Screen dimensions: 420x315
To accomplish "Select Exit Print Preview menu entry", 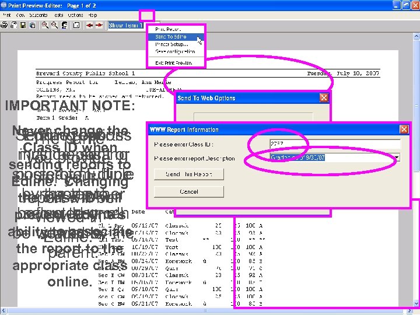I will pos(176,63).
